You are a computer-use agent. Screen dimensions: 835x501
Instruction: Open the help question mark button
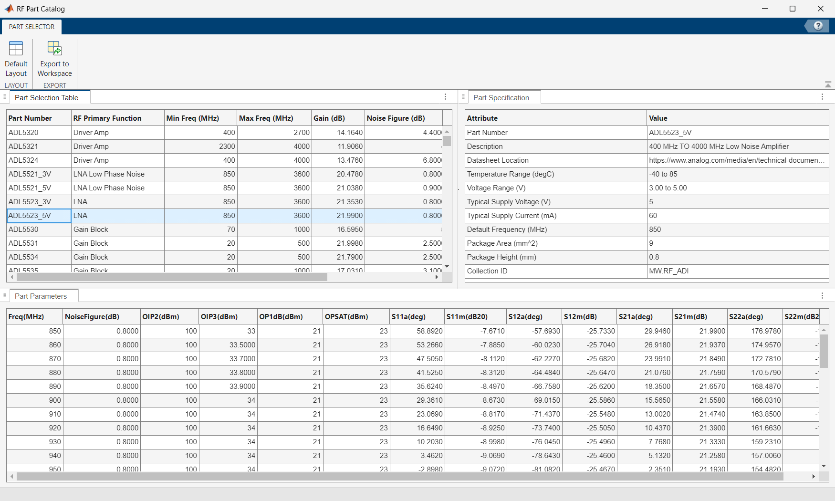[818, 26]
